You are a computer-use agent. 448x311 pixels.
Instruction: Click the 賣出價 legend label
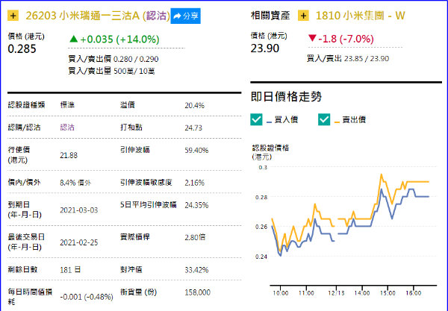[354, 119]
